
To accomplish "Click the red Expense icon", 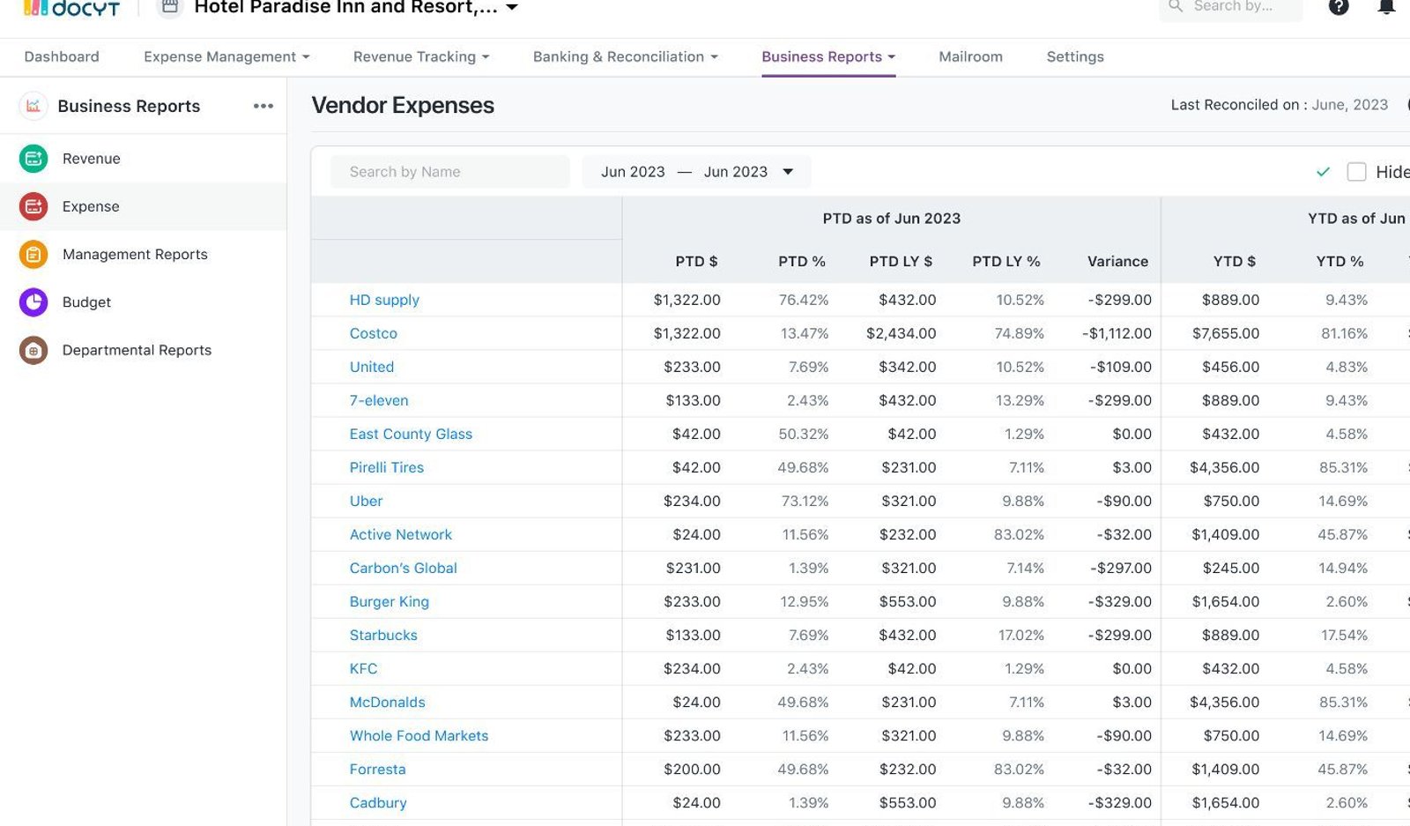I will [33, 206].
